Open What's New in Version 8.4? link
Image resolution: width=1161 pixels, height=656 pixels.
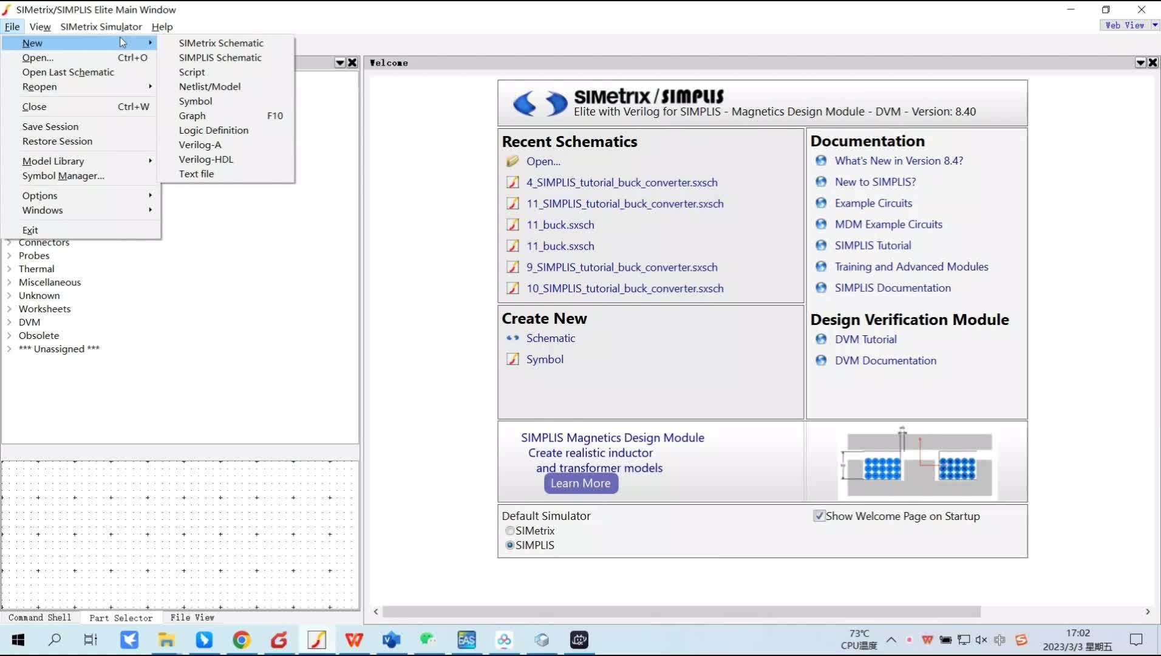(x=899, y=160)
